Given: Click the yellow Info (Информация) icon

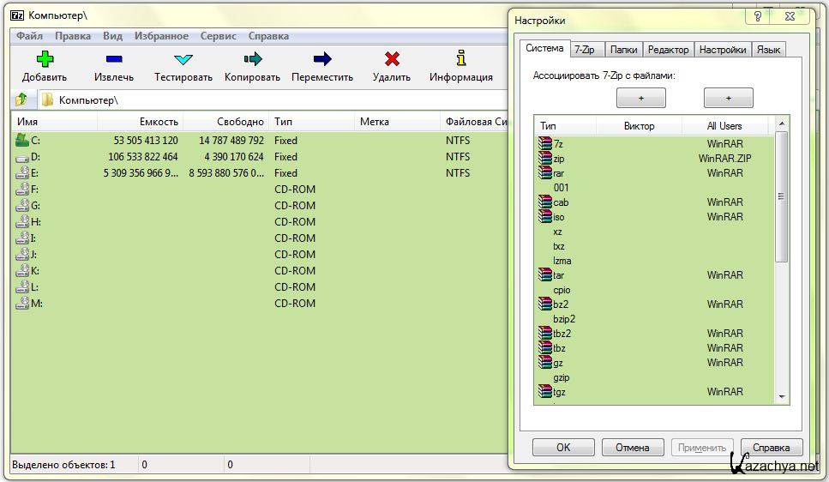Looking at the screenshot, I should coord(461,59).
